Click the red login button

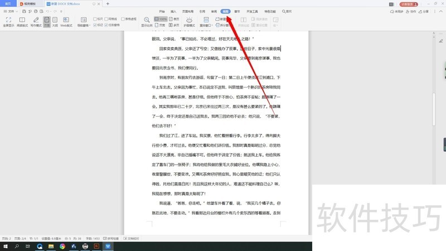click(409, 4)
